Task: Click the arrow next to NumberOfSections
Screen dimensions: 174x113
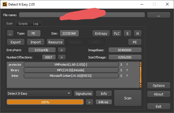Action: (x=62, y=57)
